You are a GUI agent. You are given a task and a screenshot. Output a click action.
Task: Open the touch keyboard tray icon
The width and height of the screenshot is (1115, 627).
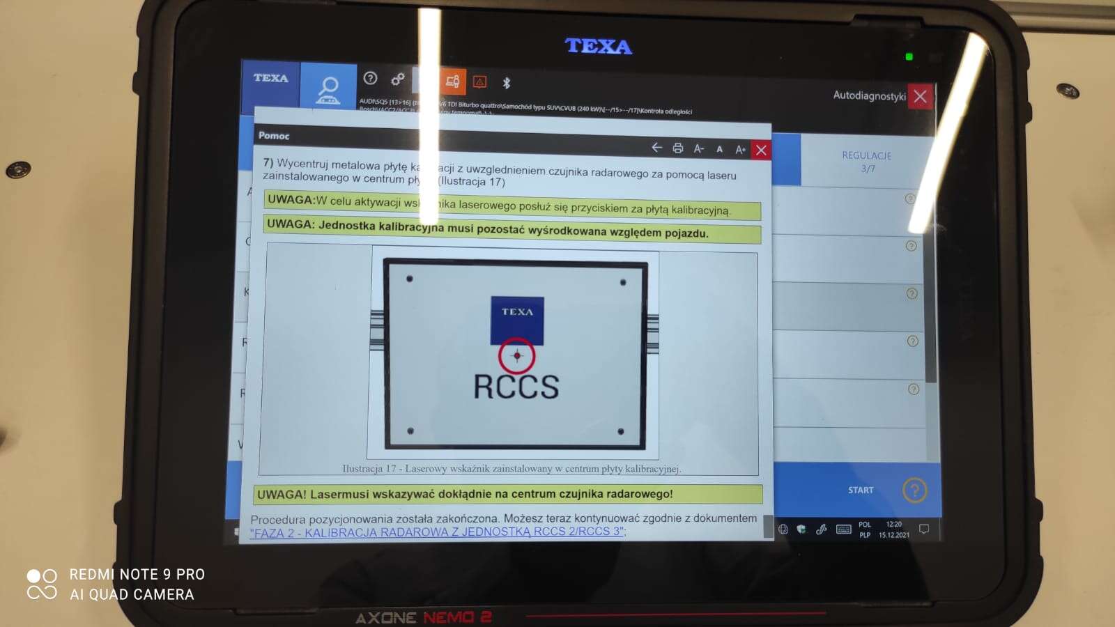click(x=843, y=529)
